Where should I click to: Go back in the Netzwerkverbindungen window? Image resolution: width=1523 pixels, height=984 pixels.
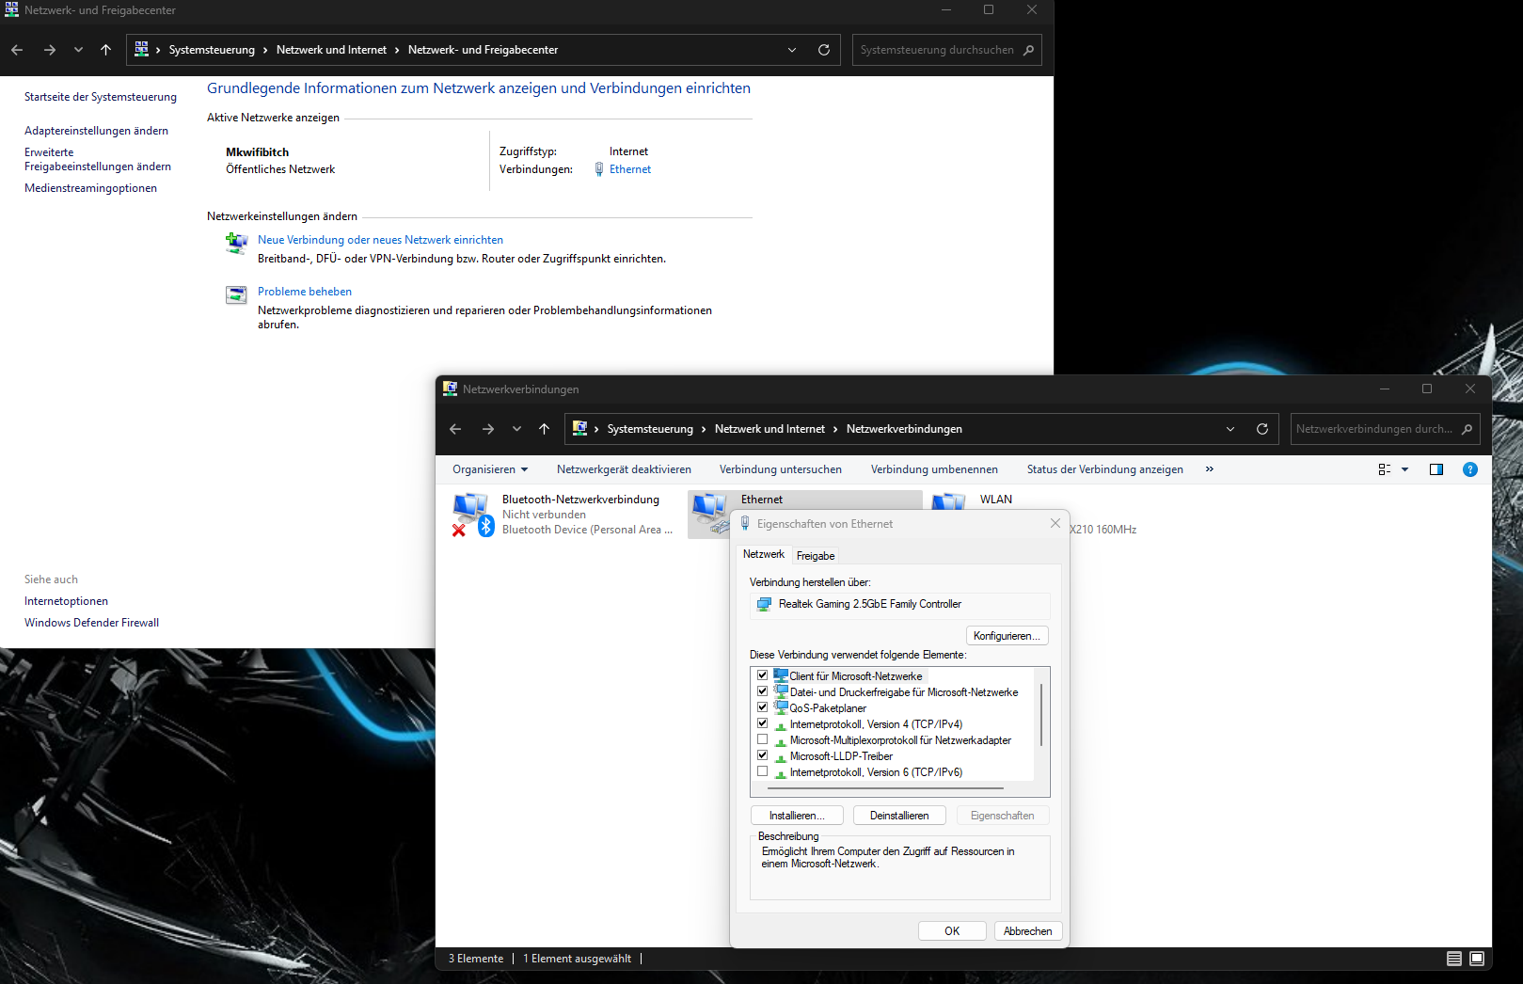tap(455, 429)
